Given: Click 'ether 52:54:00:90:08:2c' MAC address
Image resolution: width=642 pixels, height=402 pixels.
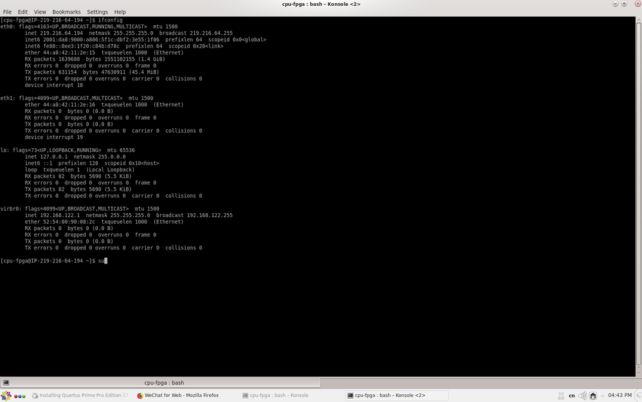Looking at the screenshot, I should pyautogui.click(x=60, y=222).
